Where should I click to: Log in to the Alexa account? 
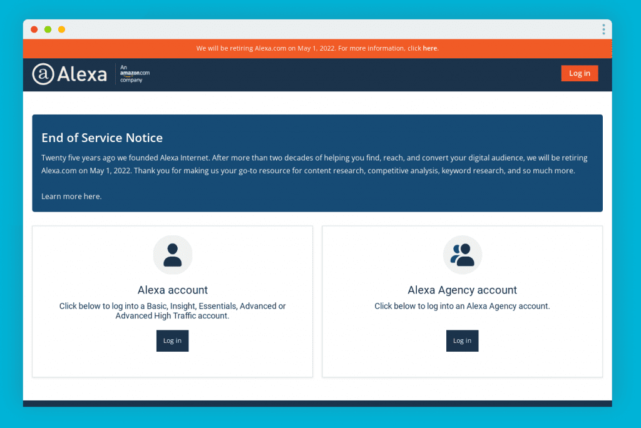tap(172, 340)
